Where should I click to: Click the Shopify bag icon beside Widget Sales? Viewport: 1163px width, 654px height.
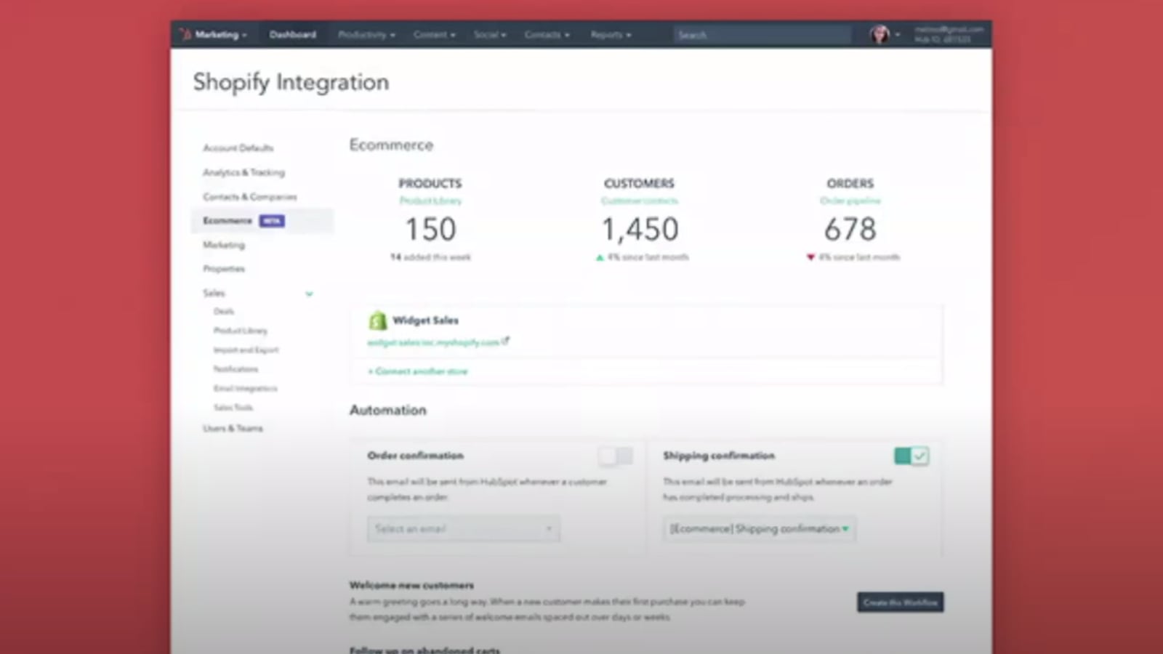click(377, 320)
